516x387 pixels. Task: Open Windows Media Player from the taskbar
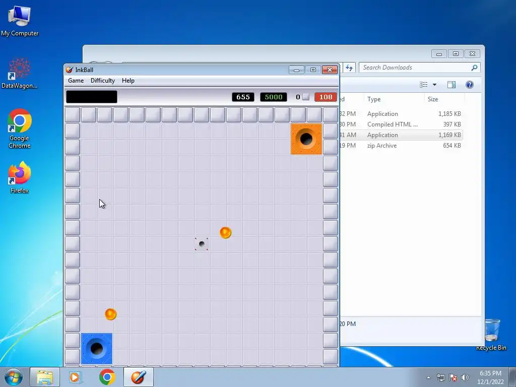pos(76,377)
